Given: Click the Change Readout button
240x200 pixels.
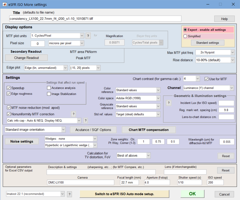Looking at the screenshot, I should [27, 58].
